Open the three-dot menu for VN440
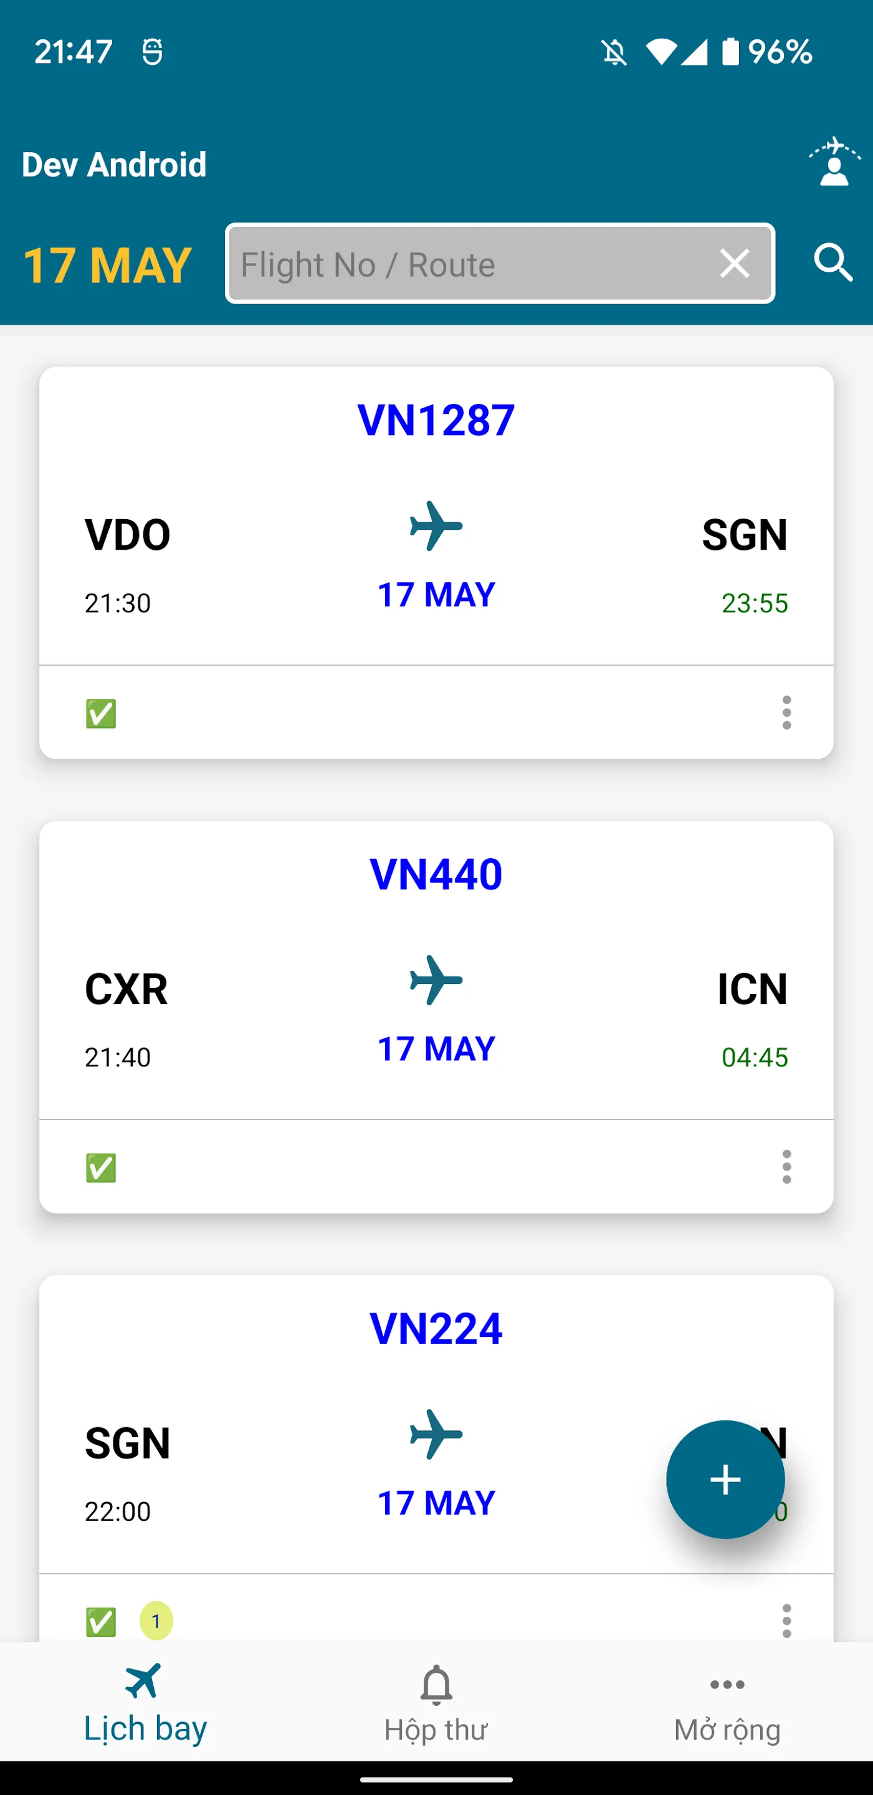 pos(786,1167)
